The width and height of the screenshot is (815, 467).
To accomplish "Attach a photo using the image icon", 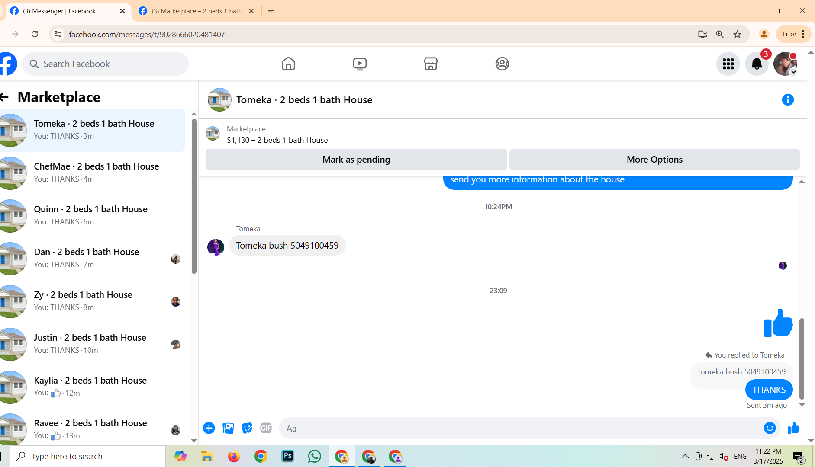I will point(228,428).
